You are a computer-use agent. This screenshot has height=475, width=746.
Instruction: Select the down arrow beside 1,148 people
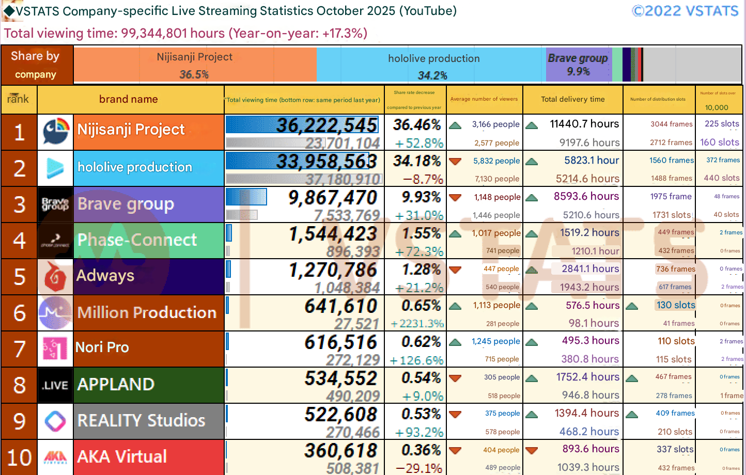click(x=455, y=197)
